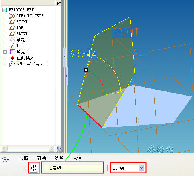Image resolution: width=194 pixels, height=176 pixels.
Task: Select the 在此插入 insert marker label
Action: click(25, 58)
